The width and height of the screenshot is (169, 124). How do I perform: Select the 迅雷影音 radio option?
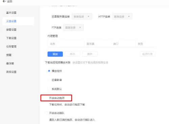49,80
